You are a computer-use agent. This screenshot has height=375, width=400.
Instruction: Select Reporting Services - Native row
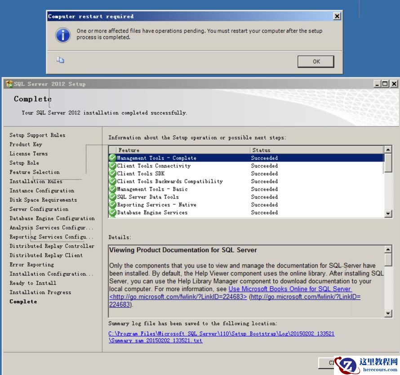[x=246, y=205]
